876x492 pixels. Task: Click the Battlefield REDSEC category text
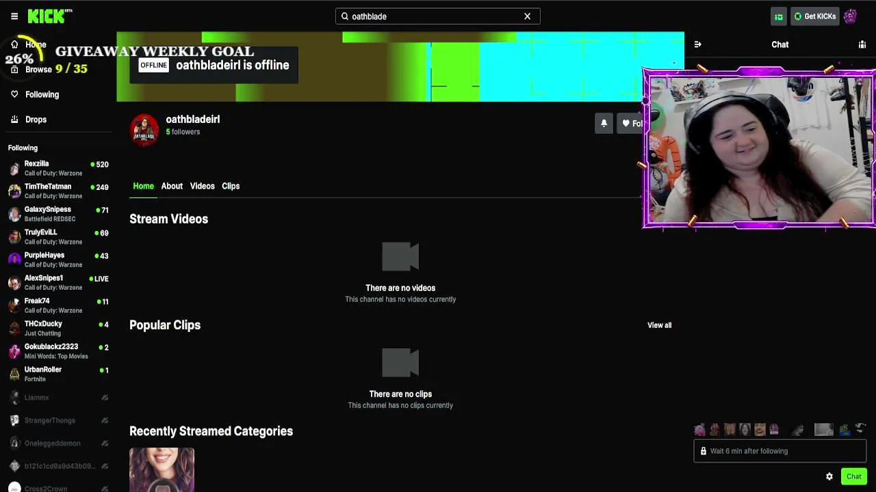tap(50, 219)
